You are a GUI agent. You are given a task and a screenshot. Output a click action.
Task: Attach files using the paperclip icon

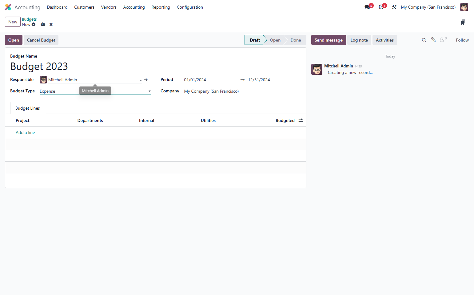click(433, 40)
